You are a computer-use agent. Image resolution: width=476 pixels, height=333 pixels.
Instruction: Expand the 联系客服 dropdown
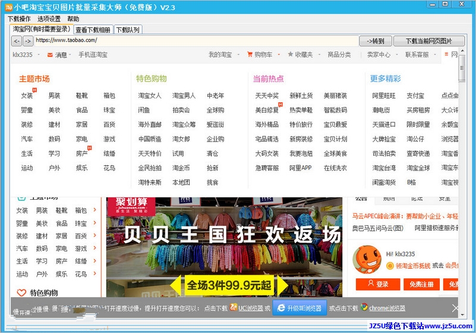(x=435, y=55)
